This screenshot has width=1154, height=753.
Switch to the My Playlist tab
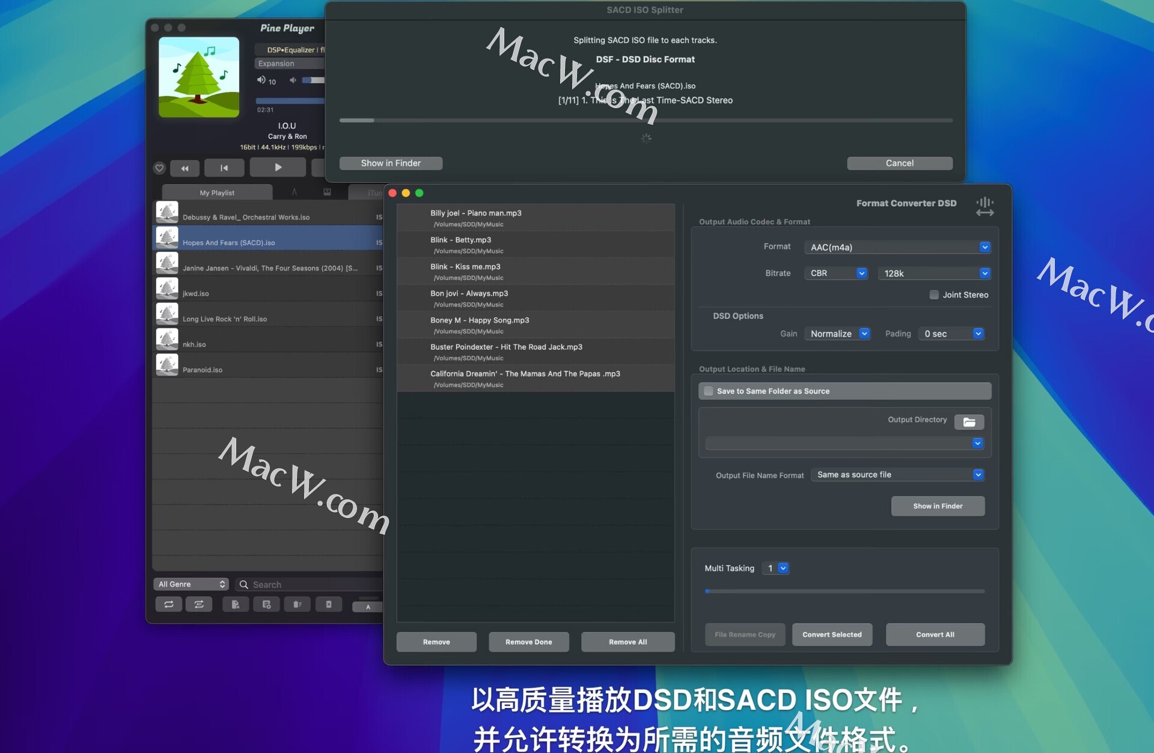(x=217, y=193)
